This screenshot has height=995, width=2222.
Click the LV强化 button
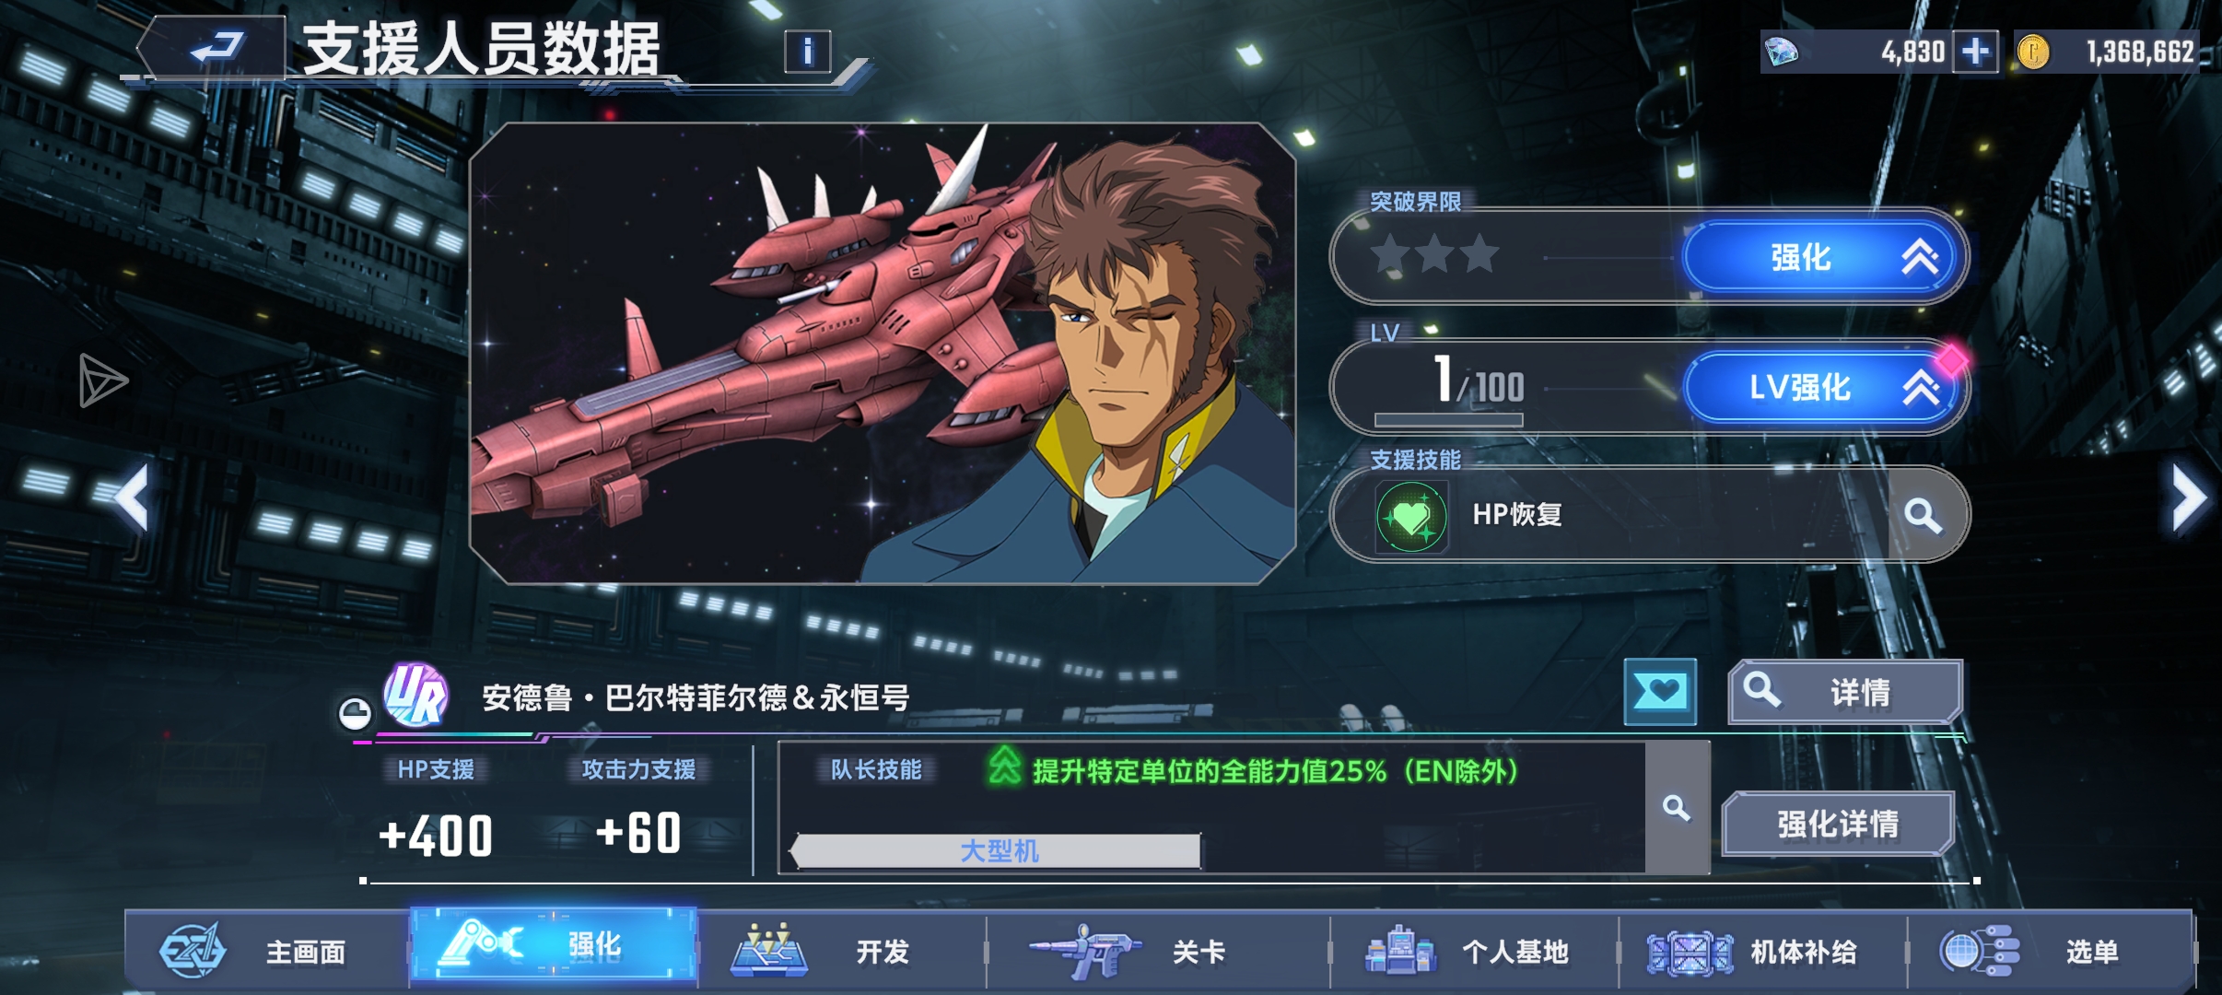click(x=1824, y=388)
